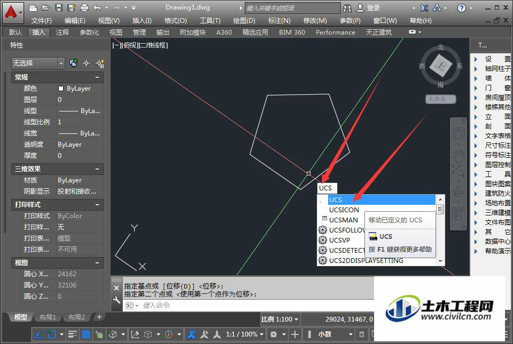Click the Pan hand icon in navigation bar
This screenshot has width=513, height=344.
458,156
